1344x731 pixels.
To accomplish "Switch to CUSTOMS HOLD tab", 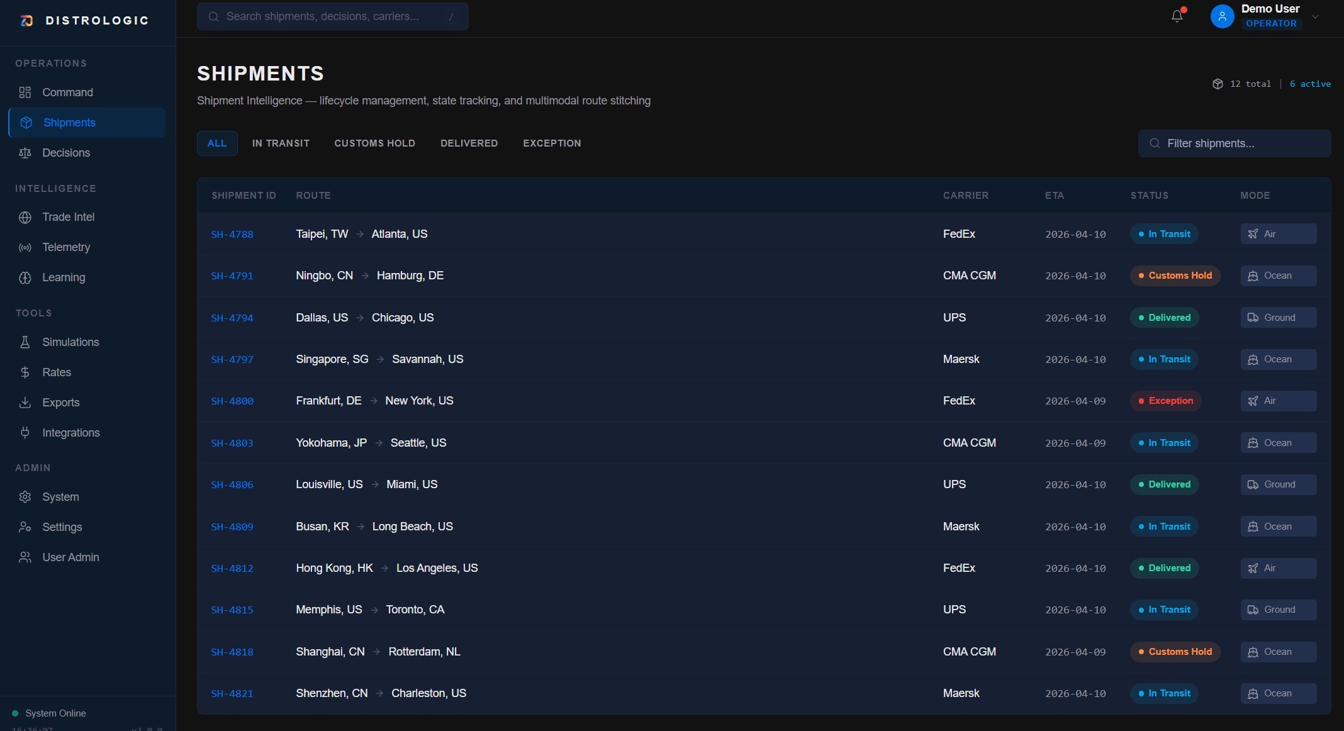I will click(375, 143).
